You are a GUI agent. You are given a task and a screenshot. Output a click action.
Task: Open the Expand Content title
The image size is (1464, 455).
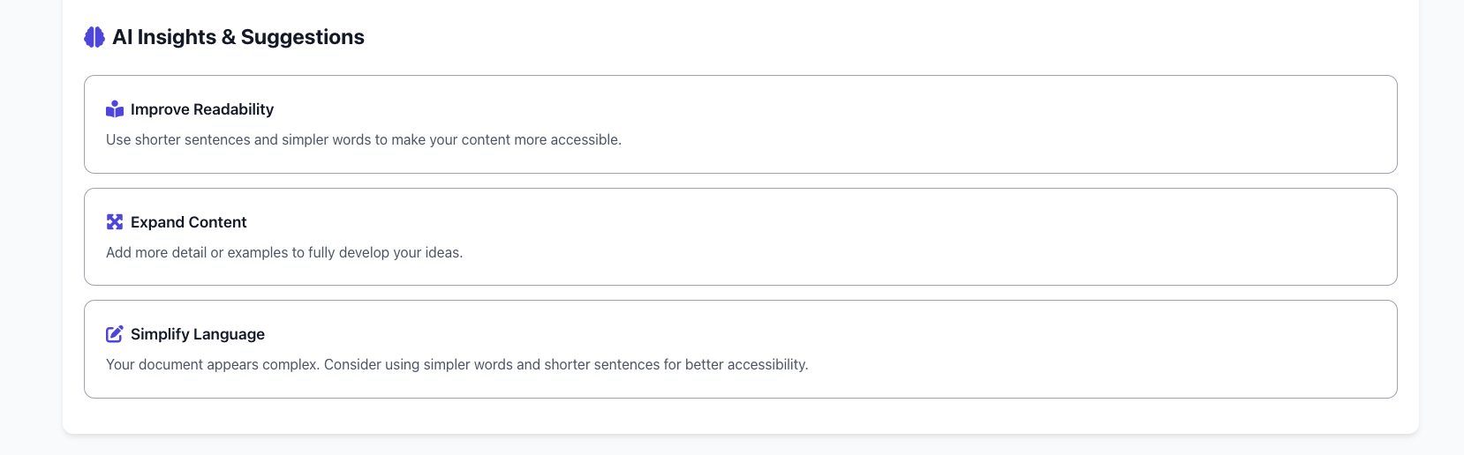click(189, 222)
